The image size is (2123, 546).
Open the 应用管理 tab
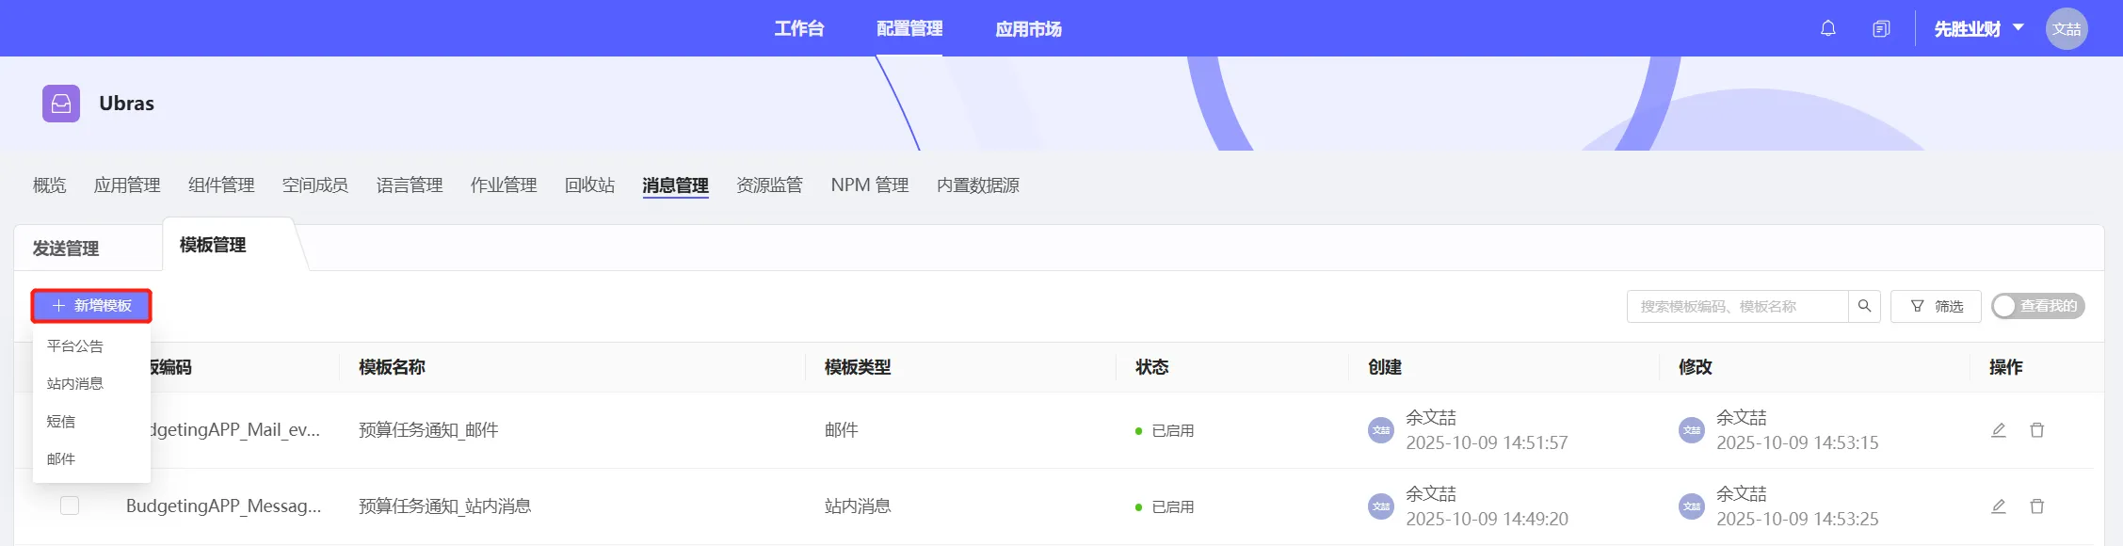point(127,185)
